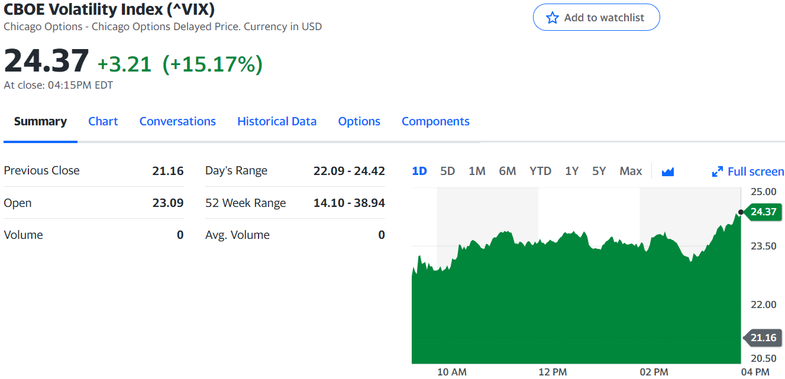Click the Previous Close value 21.16
This screenshot has width=785, height=379.
pyautogui.click(x=168, y=171)
